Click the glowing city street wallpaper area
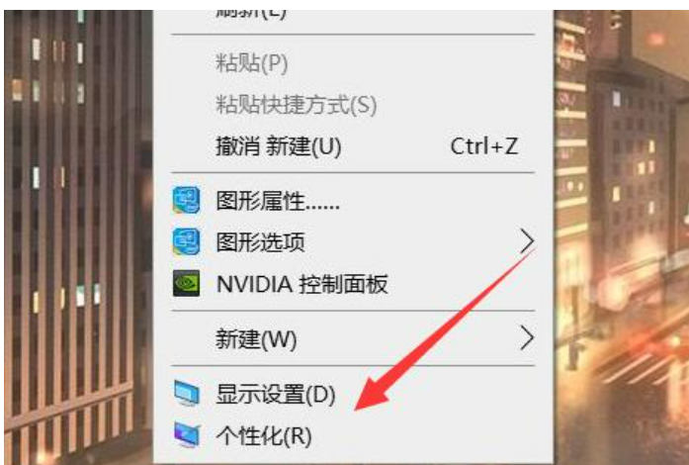The width and height of the screenshot is (689, 465). (x=621, y=237)
